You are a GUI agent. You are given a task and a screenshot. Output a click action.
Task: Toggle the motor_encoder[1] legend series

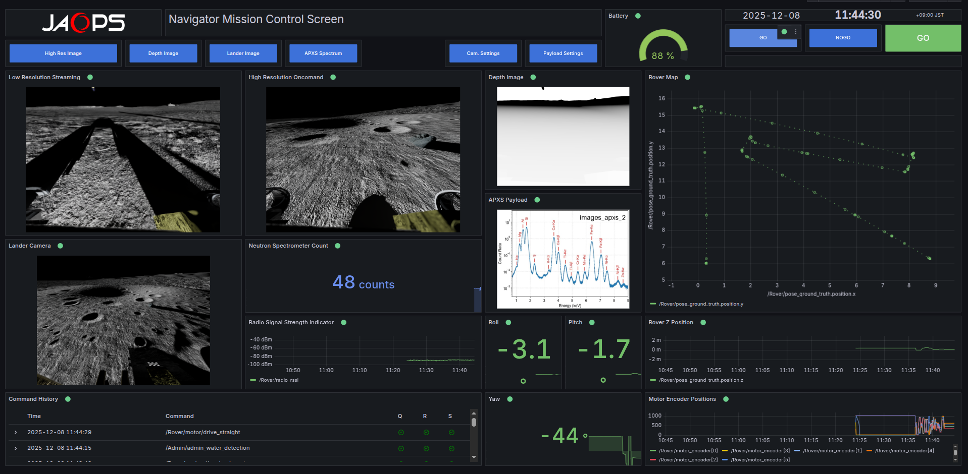click(833, 451)
